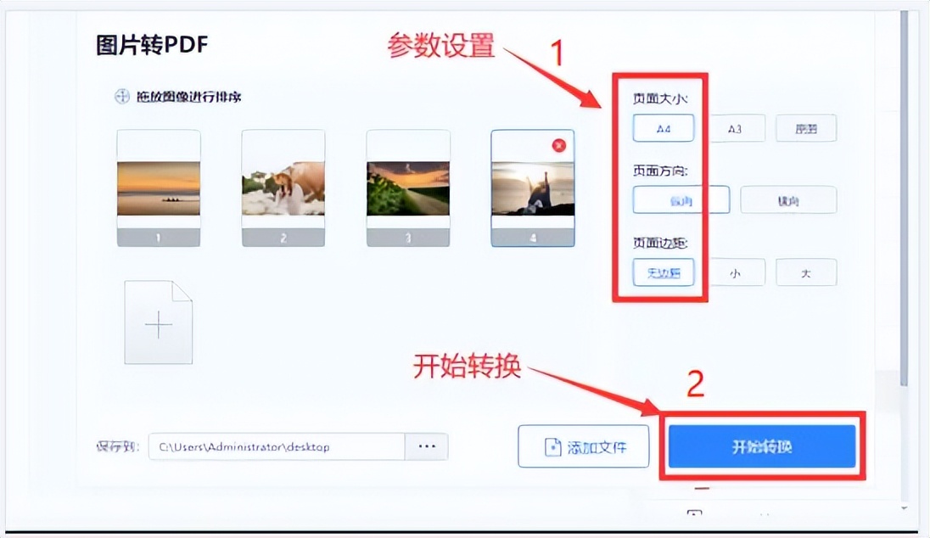Viewport: 930px width, 538px height.
Task: Set page orientation to landscape
Action: pos(788,200)
